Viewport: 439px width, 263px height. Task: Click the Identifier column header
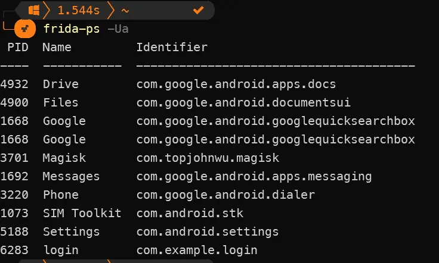[172, 47]
